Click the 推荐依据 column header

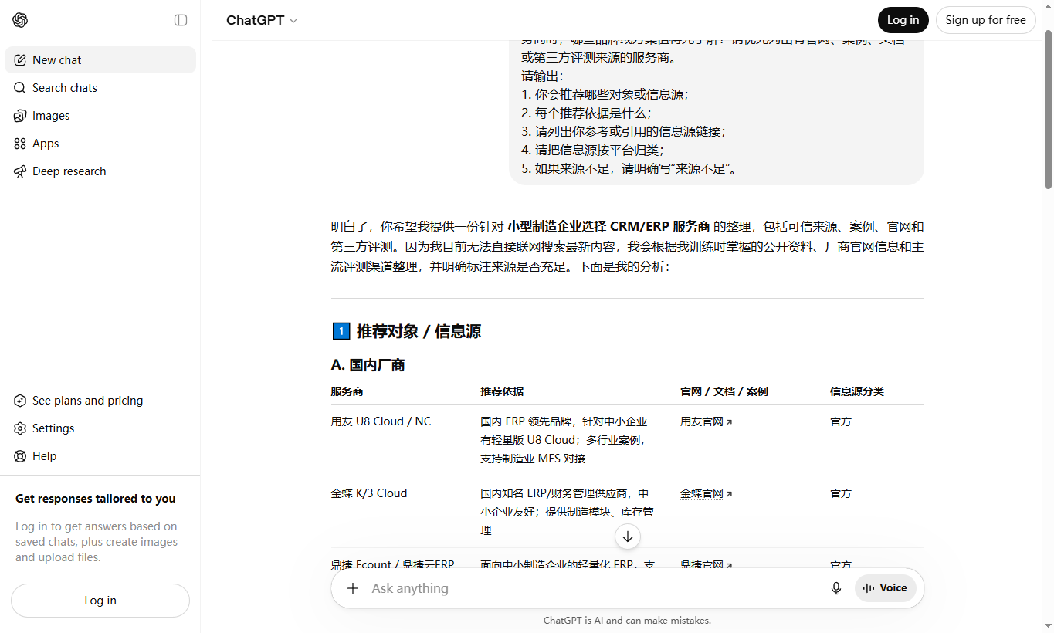pyautogui.click(x=502, y=391)
